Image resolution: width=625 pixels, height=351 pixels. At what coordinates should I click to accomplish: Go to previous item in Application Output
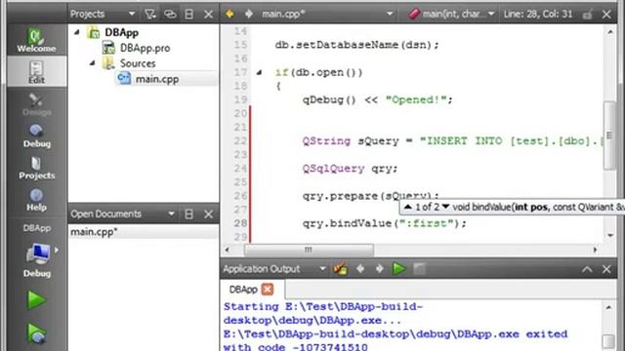point(360,269)
